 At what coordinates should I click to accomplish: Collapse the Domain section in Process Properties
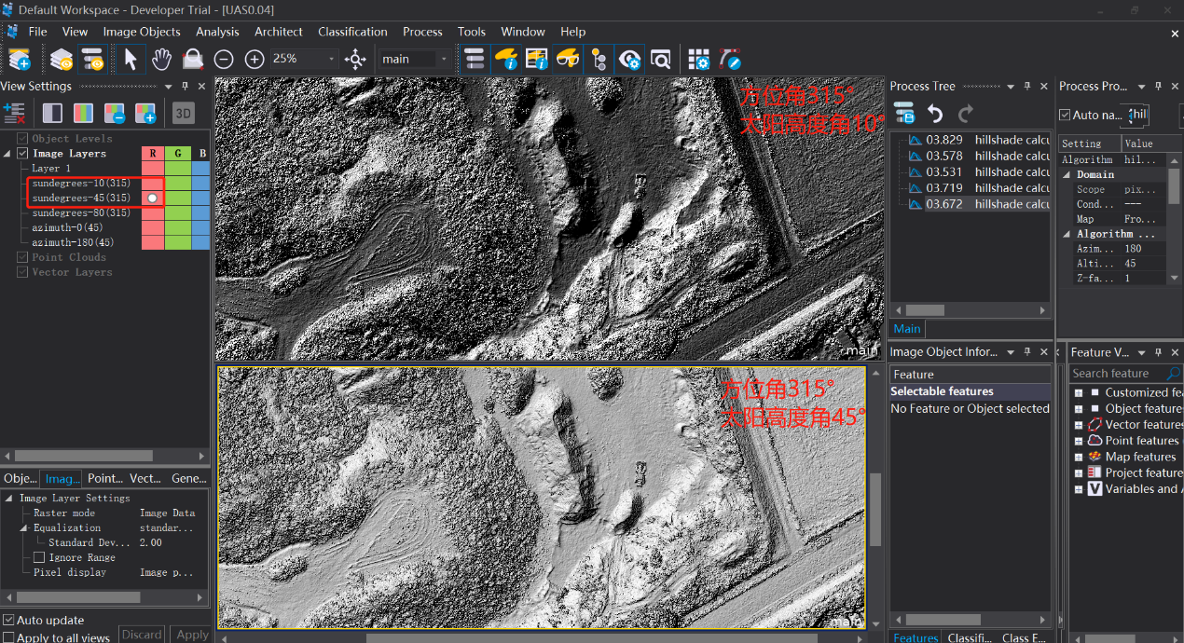pos(1067,175)
